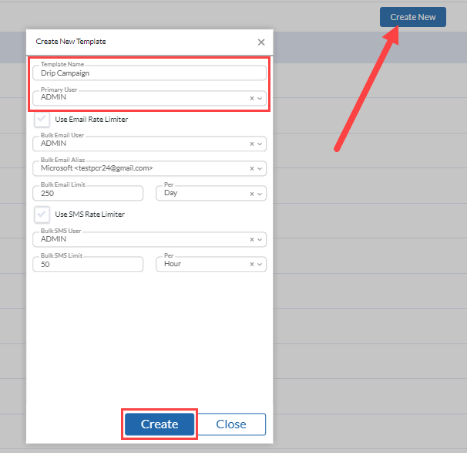Click the Close button in dialog
The width and height of the screenshot is (467, 453).
click(231, 424)
